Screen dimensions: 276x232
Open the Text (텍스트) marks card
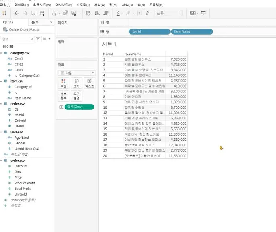(90, 83)
